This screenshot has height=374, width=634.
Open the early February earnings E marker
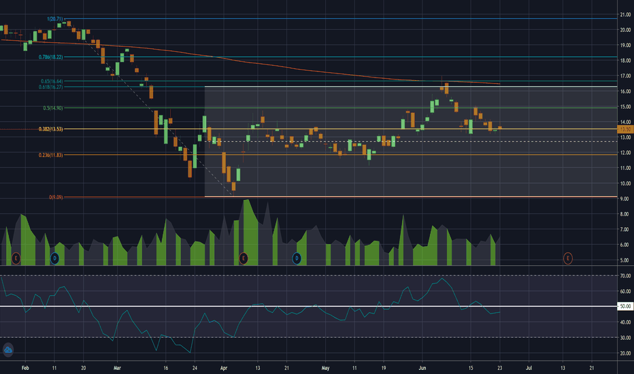[16, 258]
